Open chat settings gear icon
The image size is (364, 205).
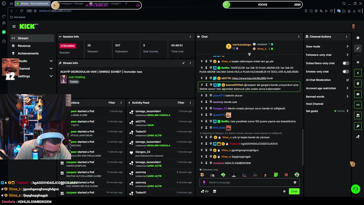[284, 191]
